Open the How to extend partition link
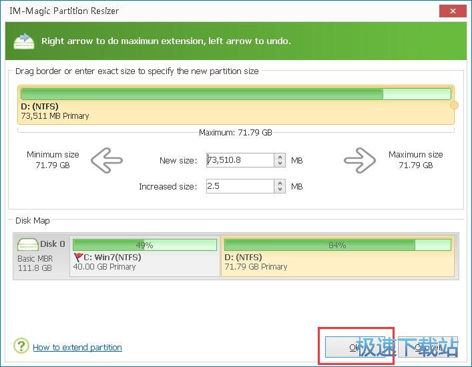The image size is (472, 367). 77,348
